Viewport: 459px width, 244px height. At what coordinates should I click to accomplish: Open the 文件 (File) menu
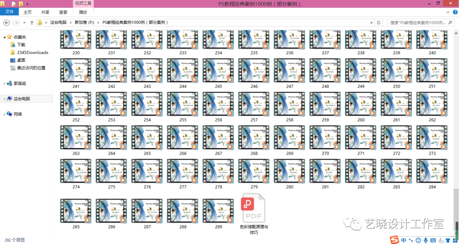point(9,12)
